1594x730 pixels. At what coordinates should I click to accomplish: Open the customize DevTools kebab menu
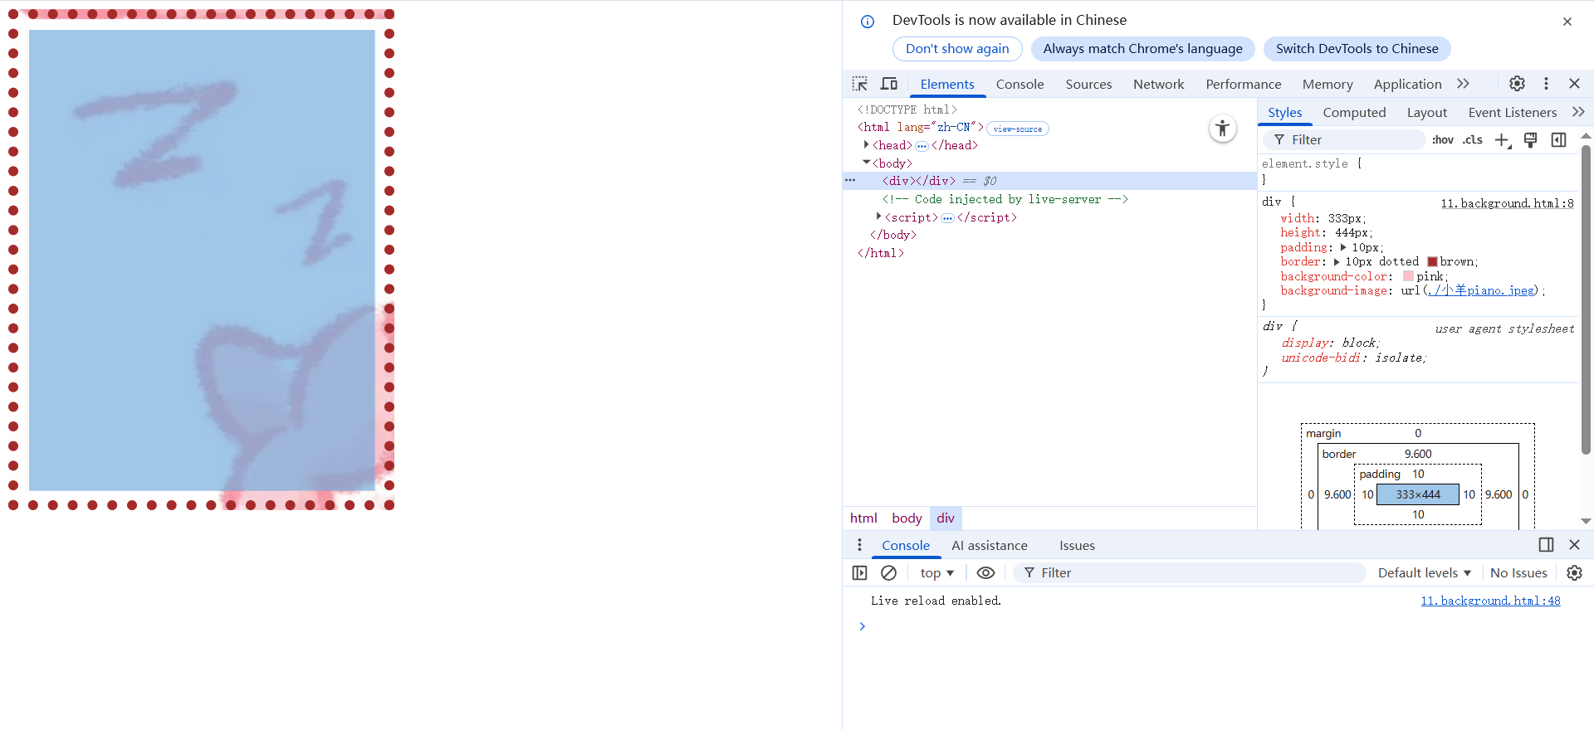point(1546,84)
